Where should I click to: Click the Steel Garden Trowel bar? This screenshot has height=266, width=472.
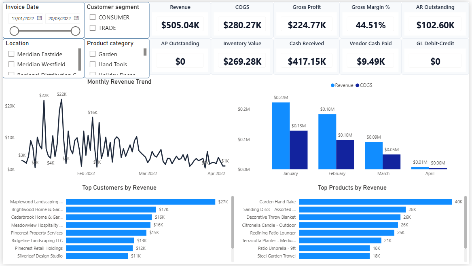(334, 256)
